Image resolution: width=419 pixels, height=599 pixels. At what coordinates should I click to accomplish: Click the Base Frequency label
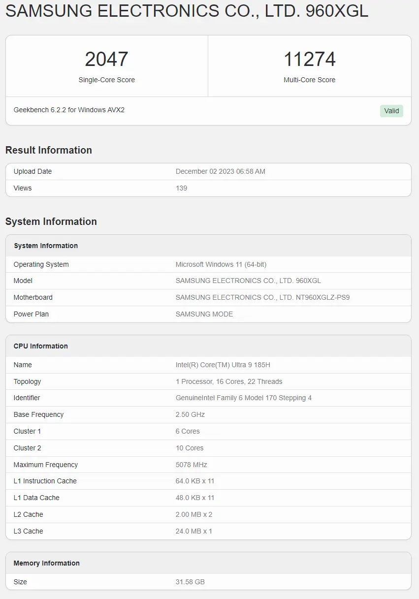point(39,414)
